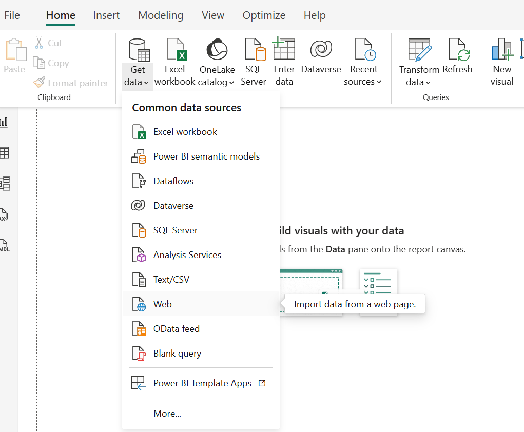This screenshot has height=432, width=524.
Task: Click the Recent sources icon
Action: (365, 49)
